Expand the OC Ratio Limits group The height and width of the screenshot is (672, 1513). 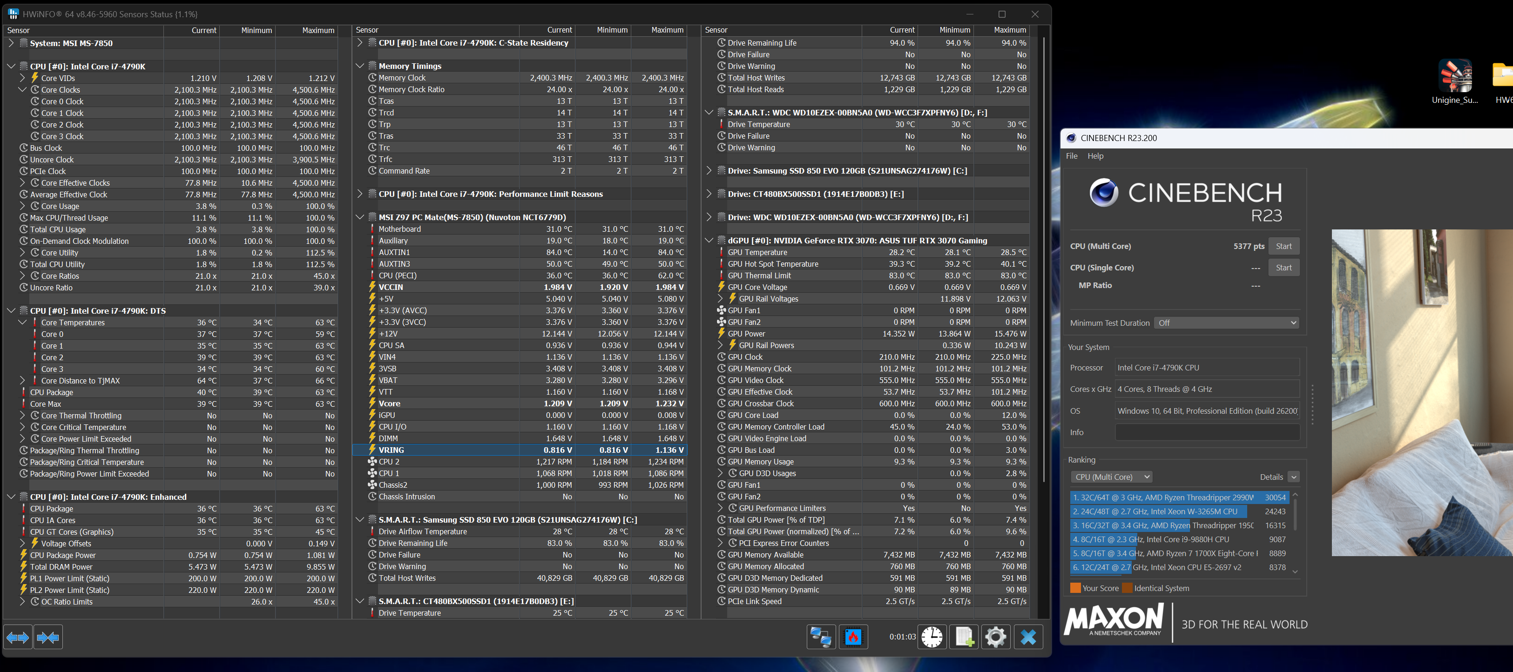pyautogui.click(x=22, y=602)
